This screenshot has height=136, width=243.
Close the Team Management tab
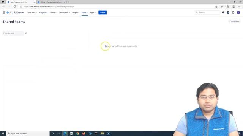click(34, 2)
